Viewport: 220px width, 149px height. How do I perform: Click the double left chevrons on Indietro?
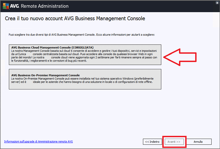click(147, 142)
